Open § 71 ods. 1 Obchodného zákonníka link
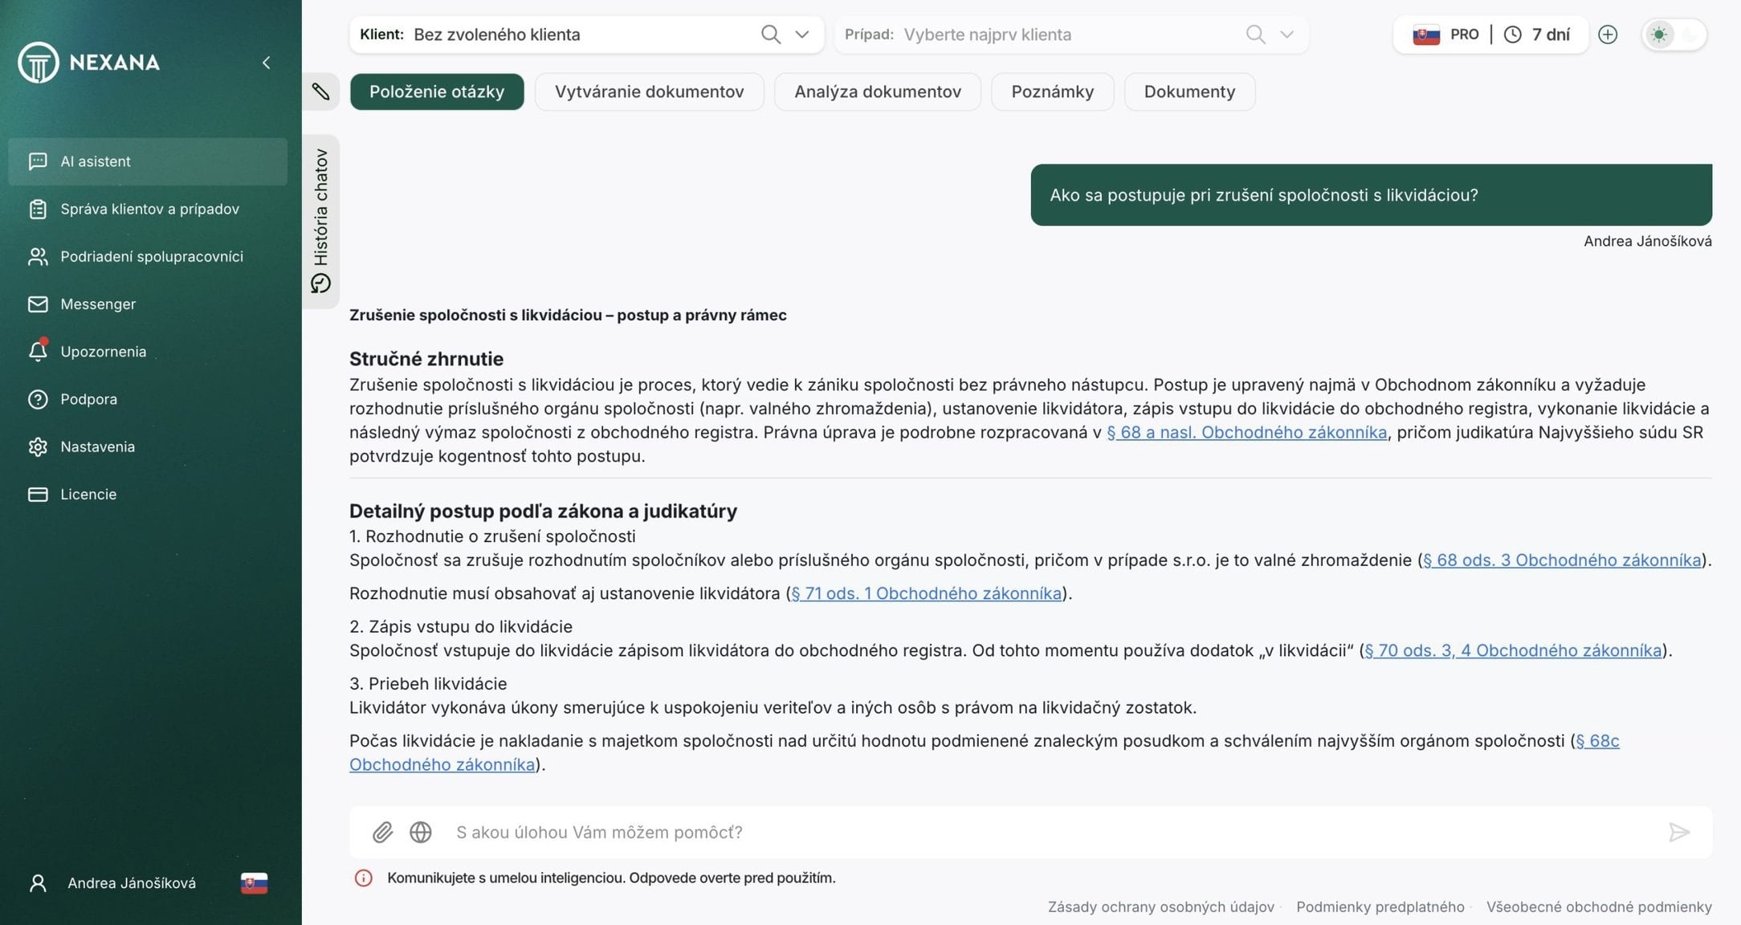Screen dimensions: 1741x925 926,593
